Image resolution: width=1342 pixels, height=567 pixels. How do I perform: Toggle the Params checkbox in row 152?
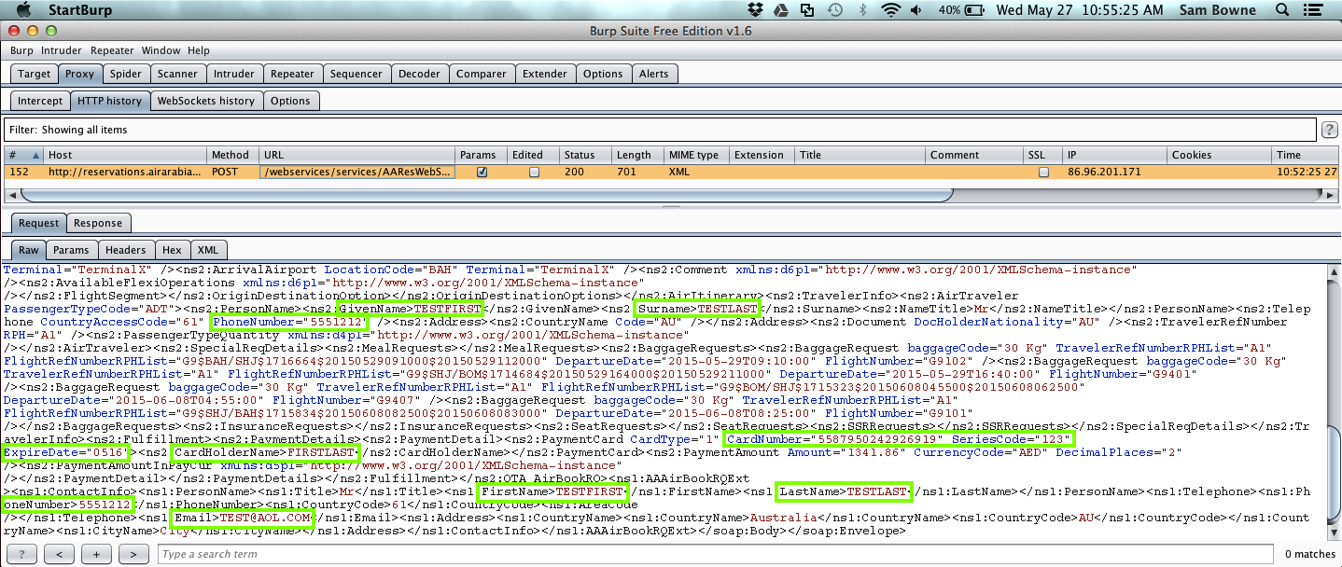click(x=482, y=173)
